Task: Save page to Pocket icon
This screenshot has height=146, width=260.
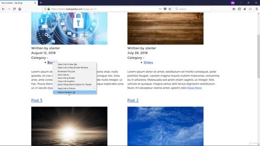Action: [165, 9]
